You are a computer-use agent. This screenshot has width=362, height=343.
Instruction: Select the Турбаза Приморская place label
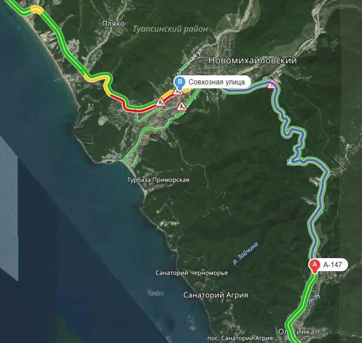pyautogui.click(x=158, y=180)
